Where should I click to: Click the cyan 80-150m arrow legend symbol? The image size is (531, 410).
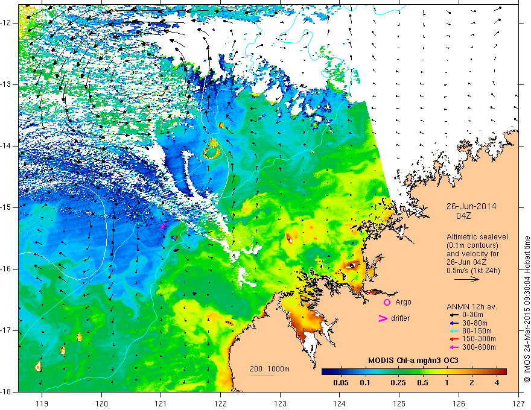(x=453, y=331)
